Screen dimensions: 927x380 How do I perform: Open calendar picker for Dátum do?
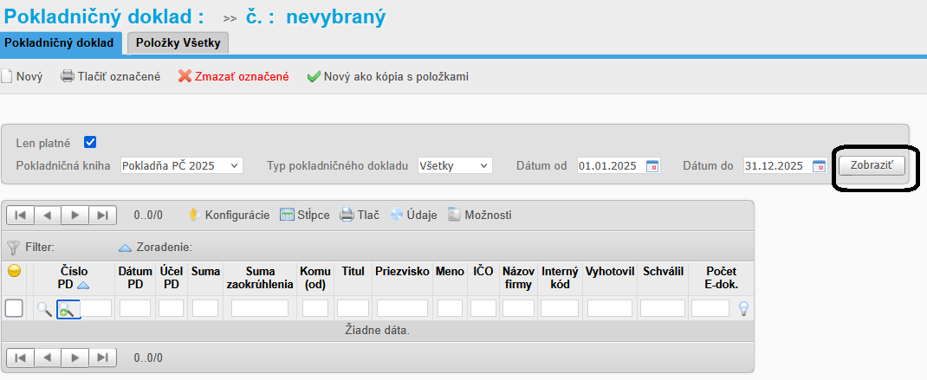point(819,165)
